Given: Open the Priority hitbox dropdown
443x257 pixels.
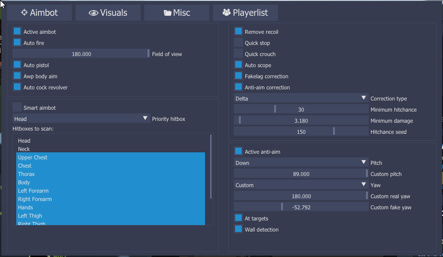Looking at the screenshot, I should 81,119.
